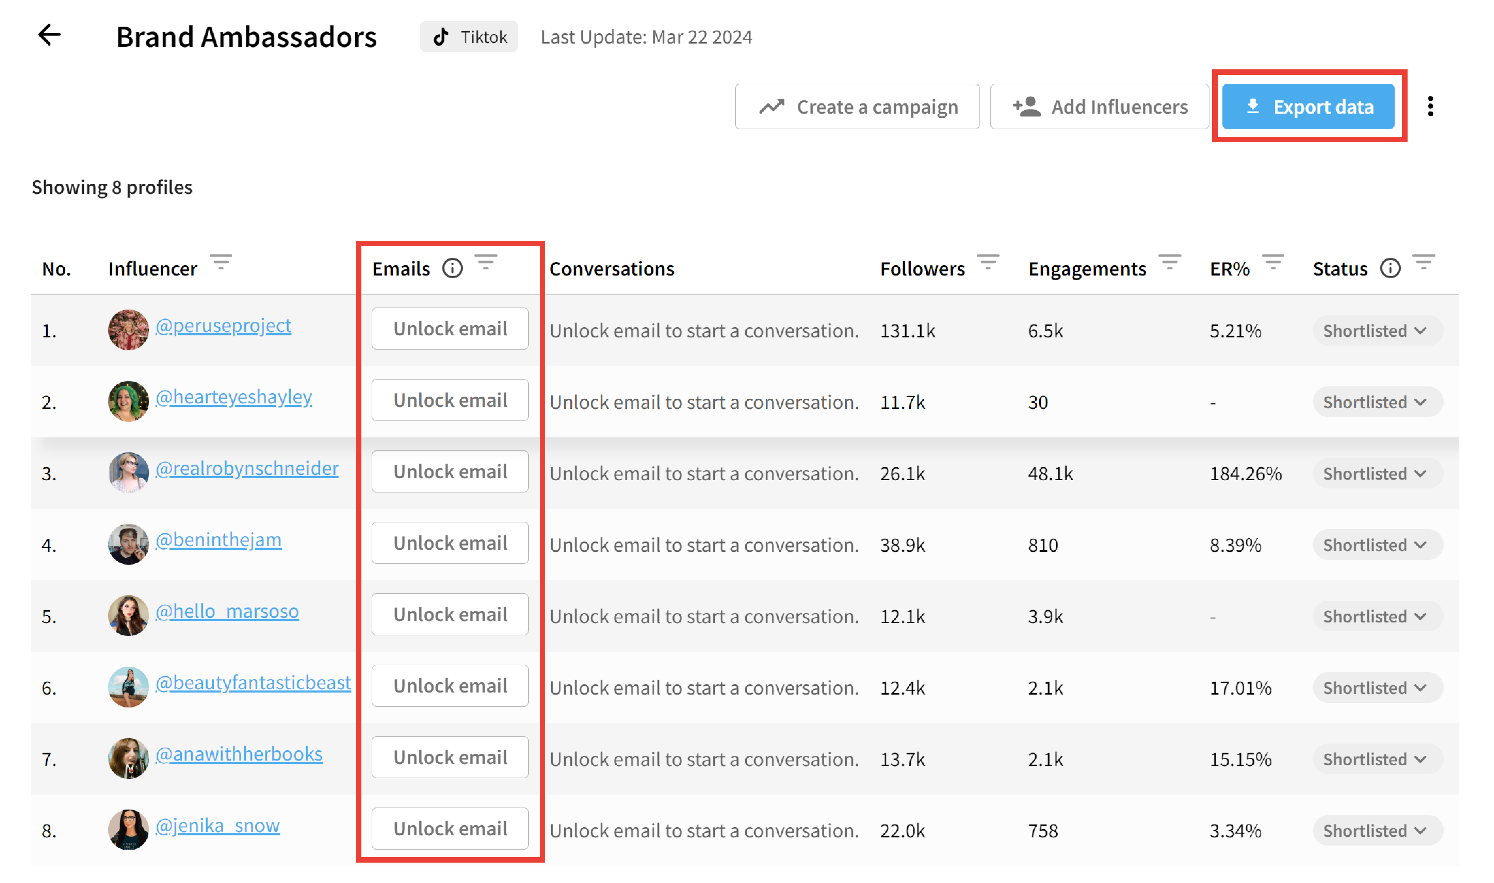Image resolution: width=1494 pixels, height=883 pixels.
Task: Click the back arrow icon
Action: tap(49, 35)
